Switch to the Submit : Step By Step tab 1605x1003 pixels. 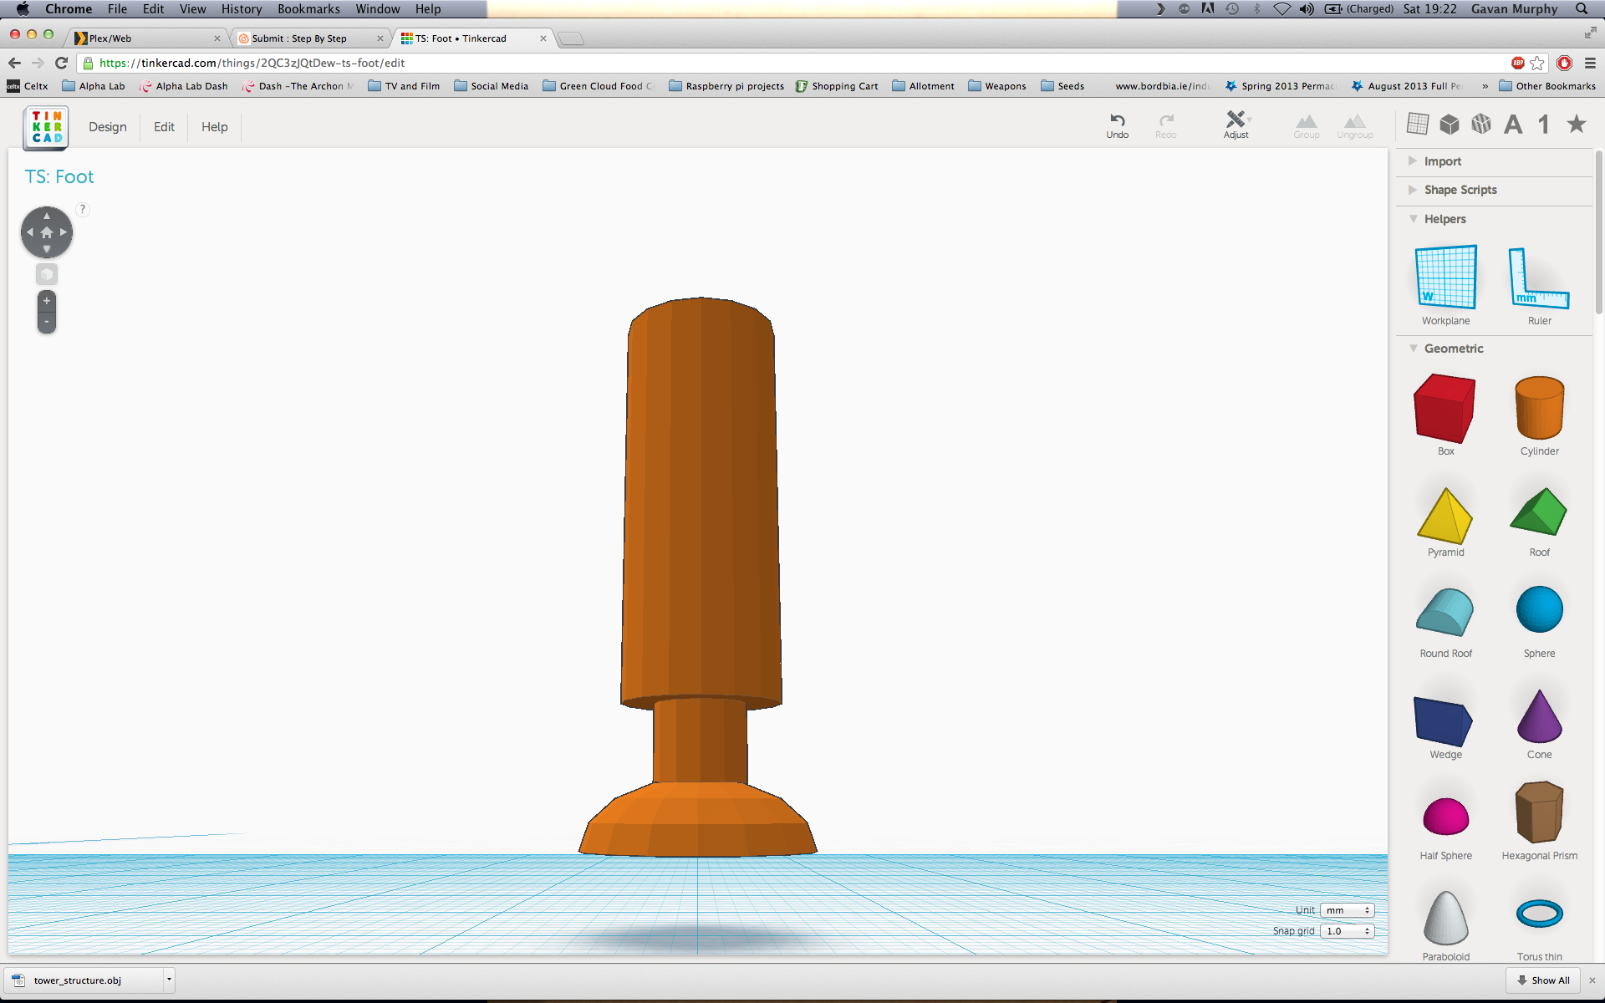tap(309, 38)
